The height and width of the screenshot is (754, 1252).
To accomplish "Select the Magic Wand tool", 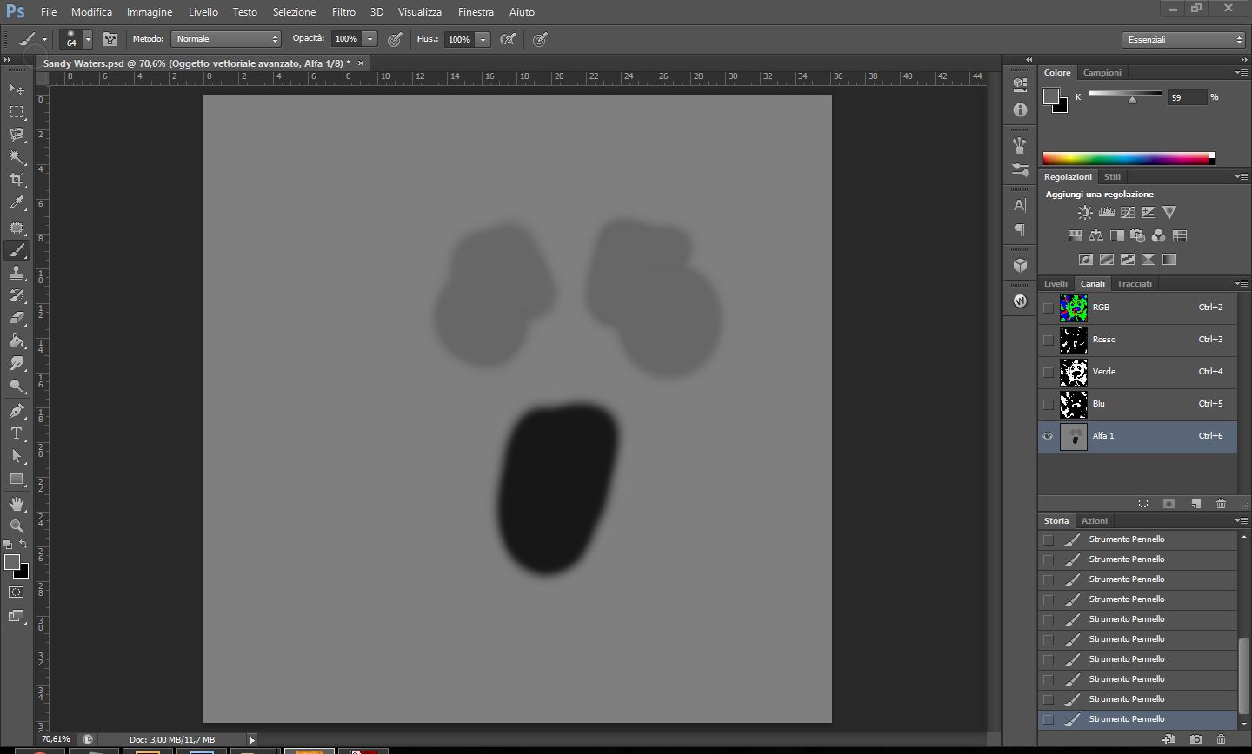I will pos(17,157).
